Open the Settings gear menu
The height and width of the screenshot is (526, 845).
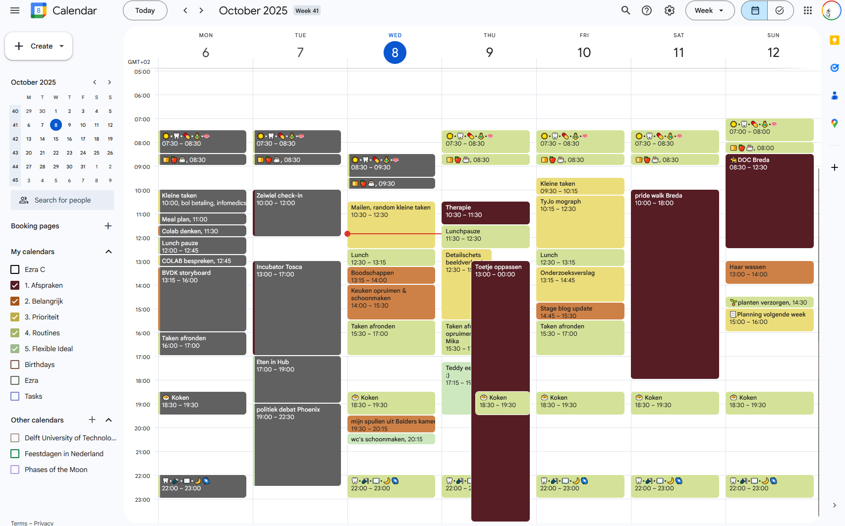point(670,10)
